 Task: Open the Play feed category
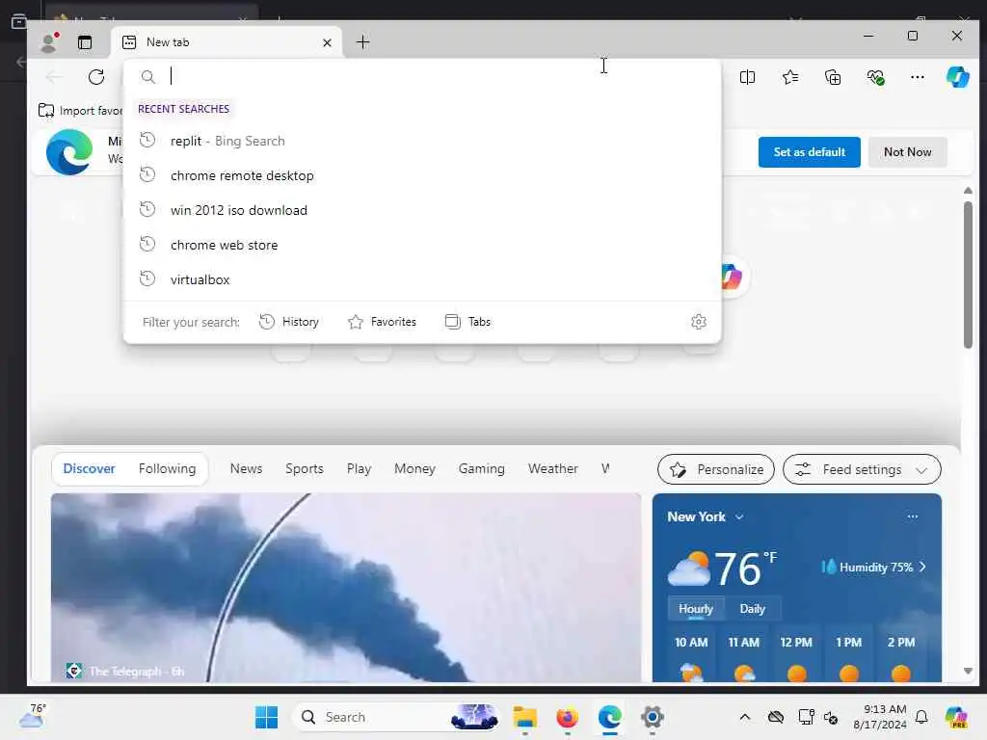pos(359,469)
